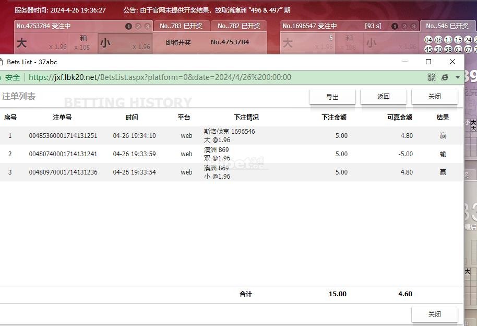The height and width of the screenshot is (326, 477).
Task: Click the QR code icon in address bar
Action: (x=432, y=77)
